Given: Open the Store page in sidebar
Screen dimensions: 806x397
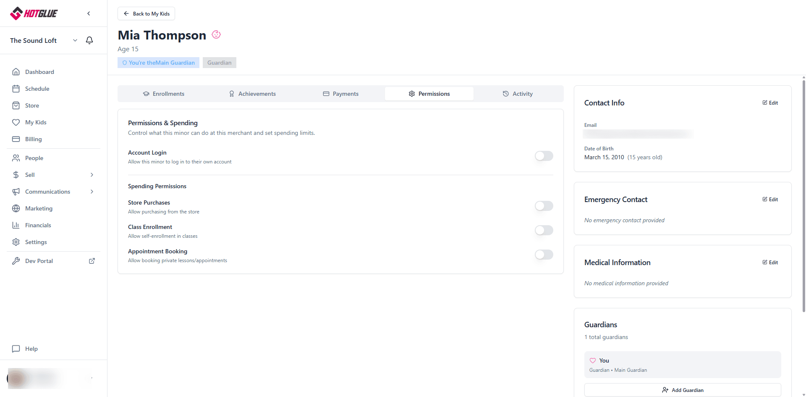Looking at the screenshot, I should [x=32, y=105].
